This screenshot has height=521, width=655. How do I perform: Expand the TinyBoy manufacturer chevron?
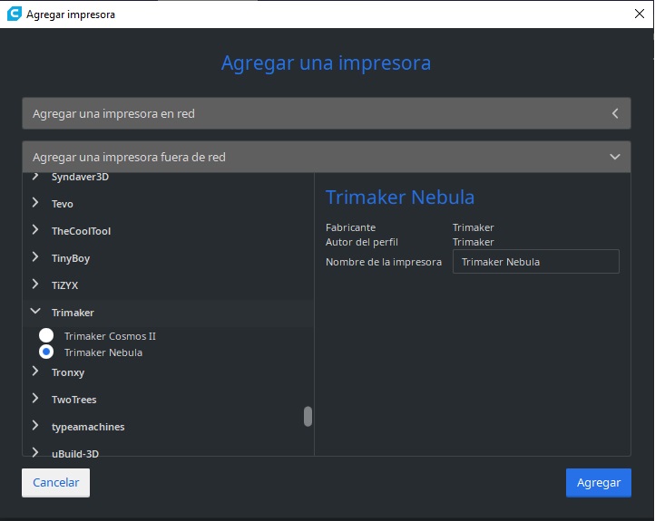(x=35, y=258)
